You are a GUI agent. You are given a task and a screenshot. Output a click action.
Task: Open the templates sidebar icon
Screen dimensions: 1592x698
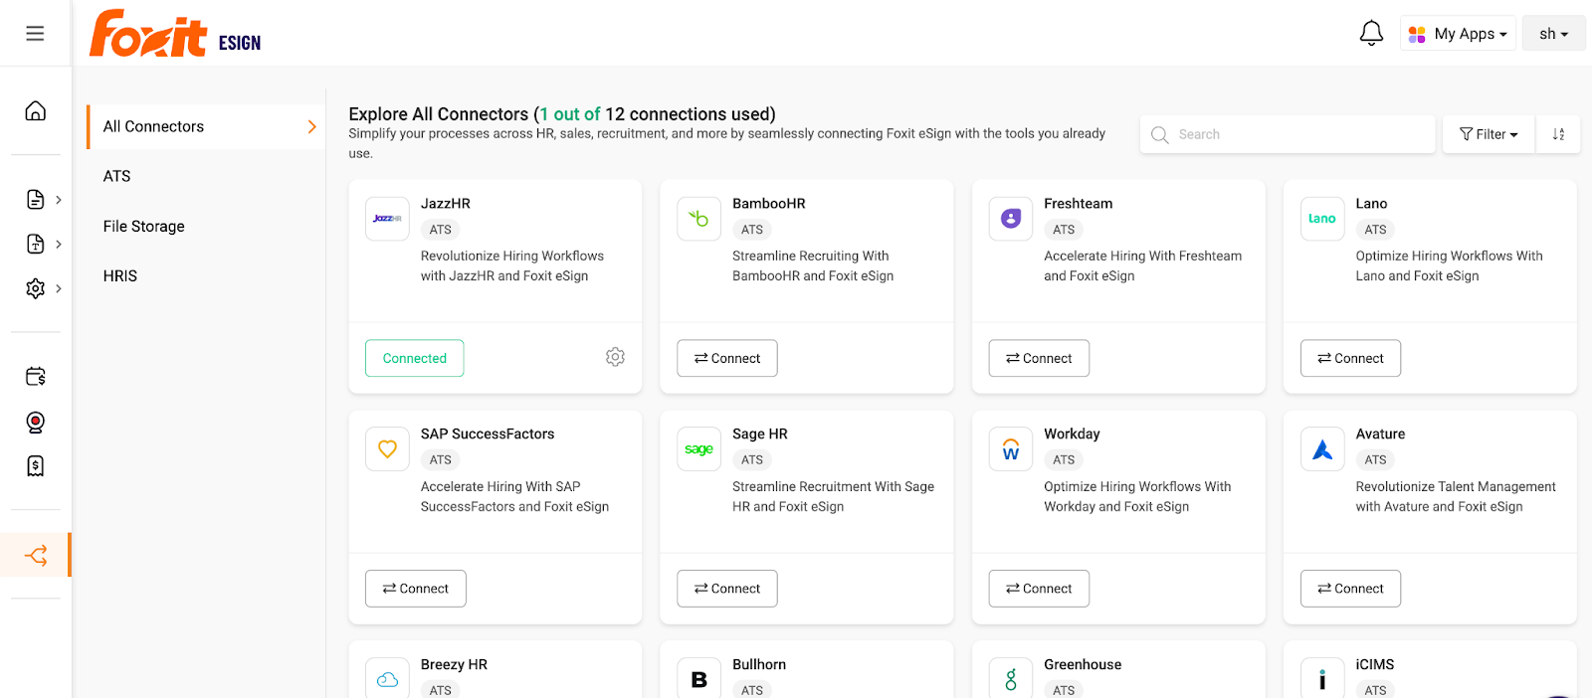pos(35,244)
